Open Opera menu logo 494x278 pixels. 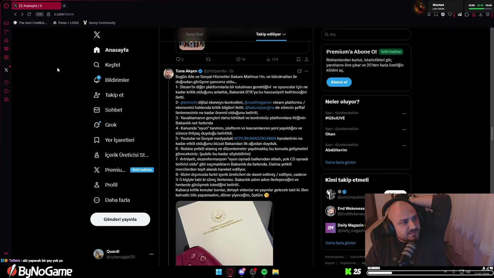(x=6, y=6)
